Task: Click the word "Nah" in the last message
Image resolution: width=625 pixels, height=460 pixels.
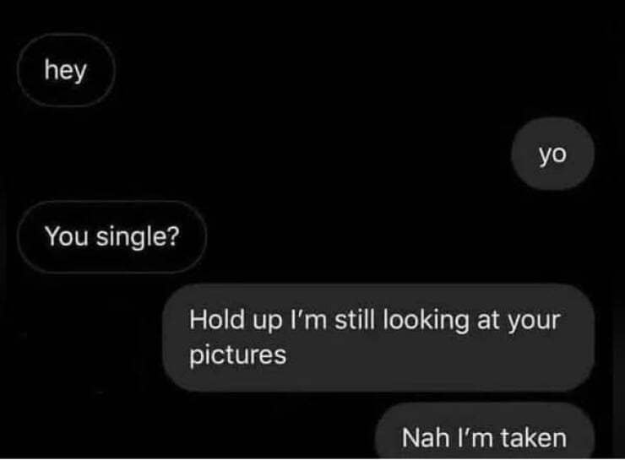Action: (x=427, y=438)
